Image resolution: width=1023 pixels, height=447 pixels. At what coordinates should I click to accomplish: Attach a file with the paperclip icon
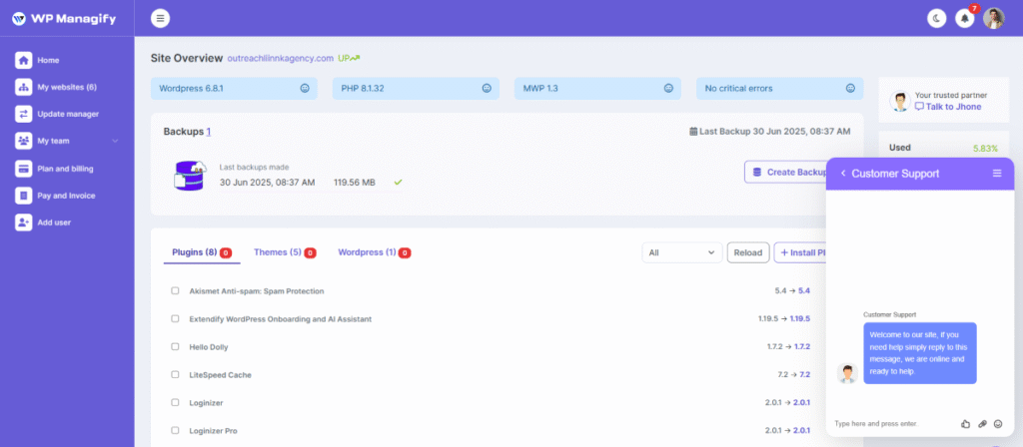point(983,423)
